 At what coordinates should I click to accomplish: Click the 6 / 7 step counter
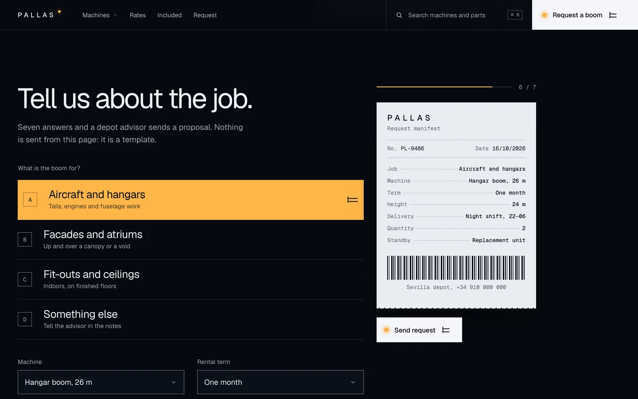527,87
